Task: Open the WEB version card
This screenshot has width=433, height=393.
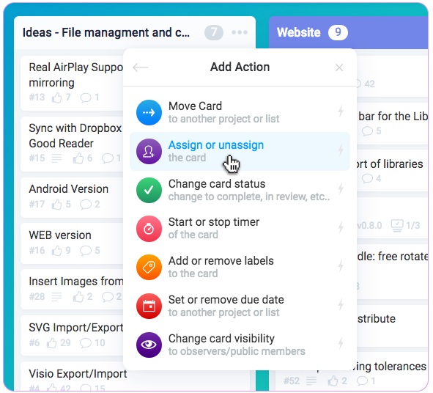Action: (72, 243)
